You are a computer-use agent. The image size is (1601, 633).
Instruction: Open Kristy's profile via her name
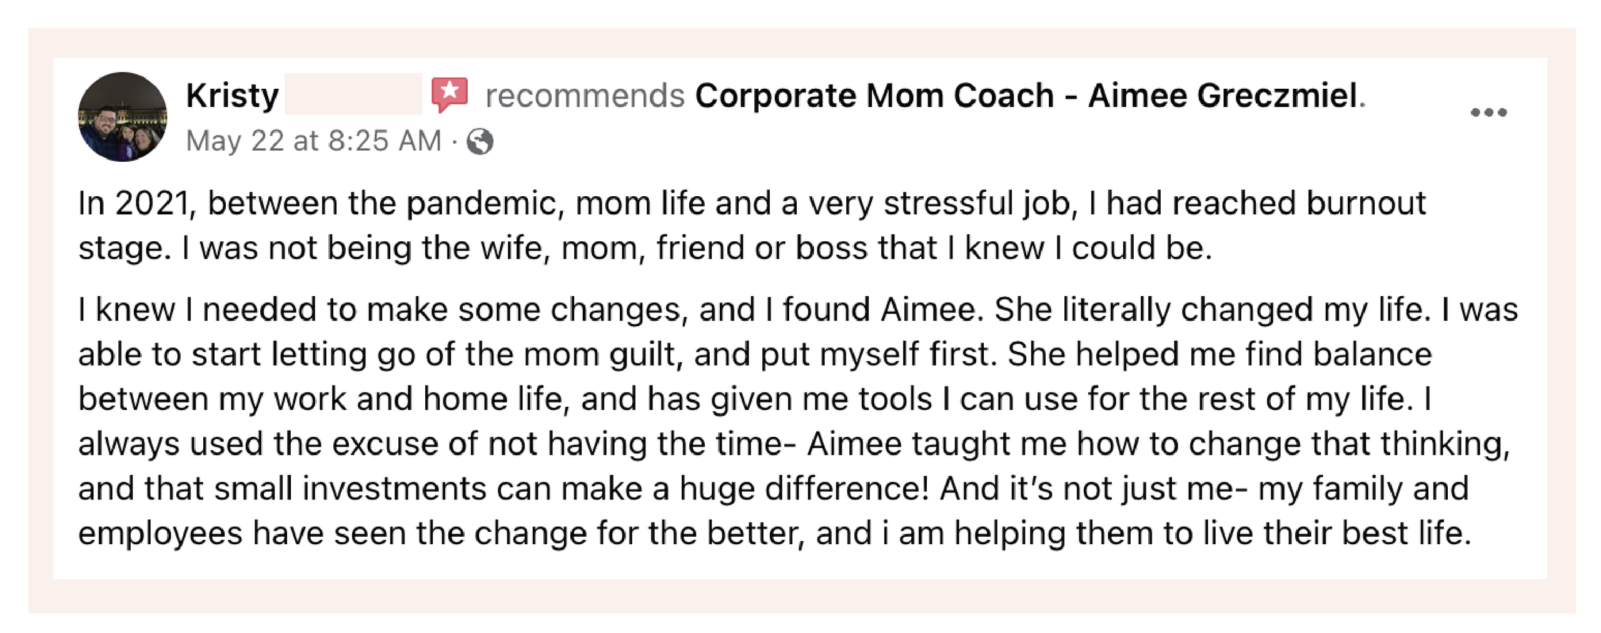[232, 96]
